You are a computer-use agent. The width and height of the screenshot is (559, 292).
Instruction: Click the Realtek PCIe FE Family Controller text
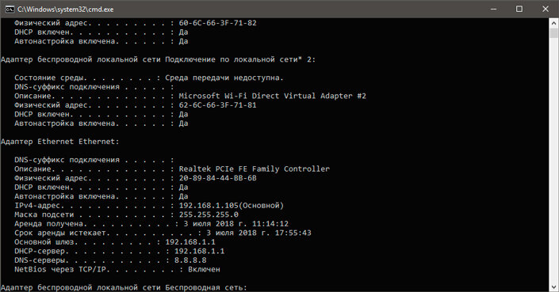click(255, 169)
